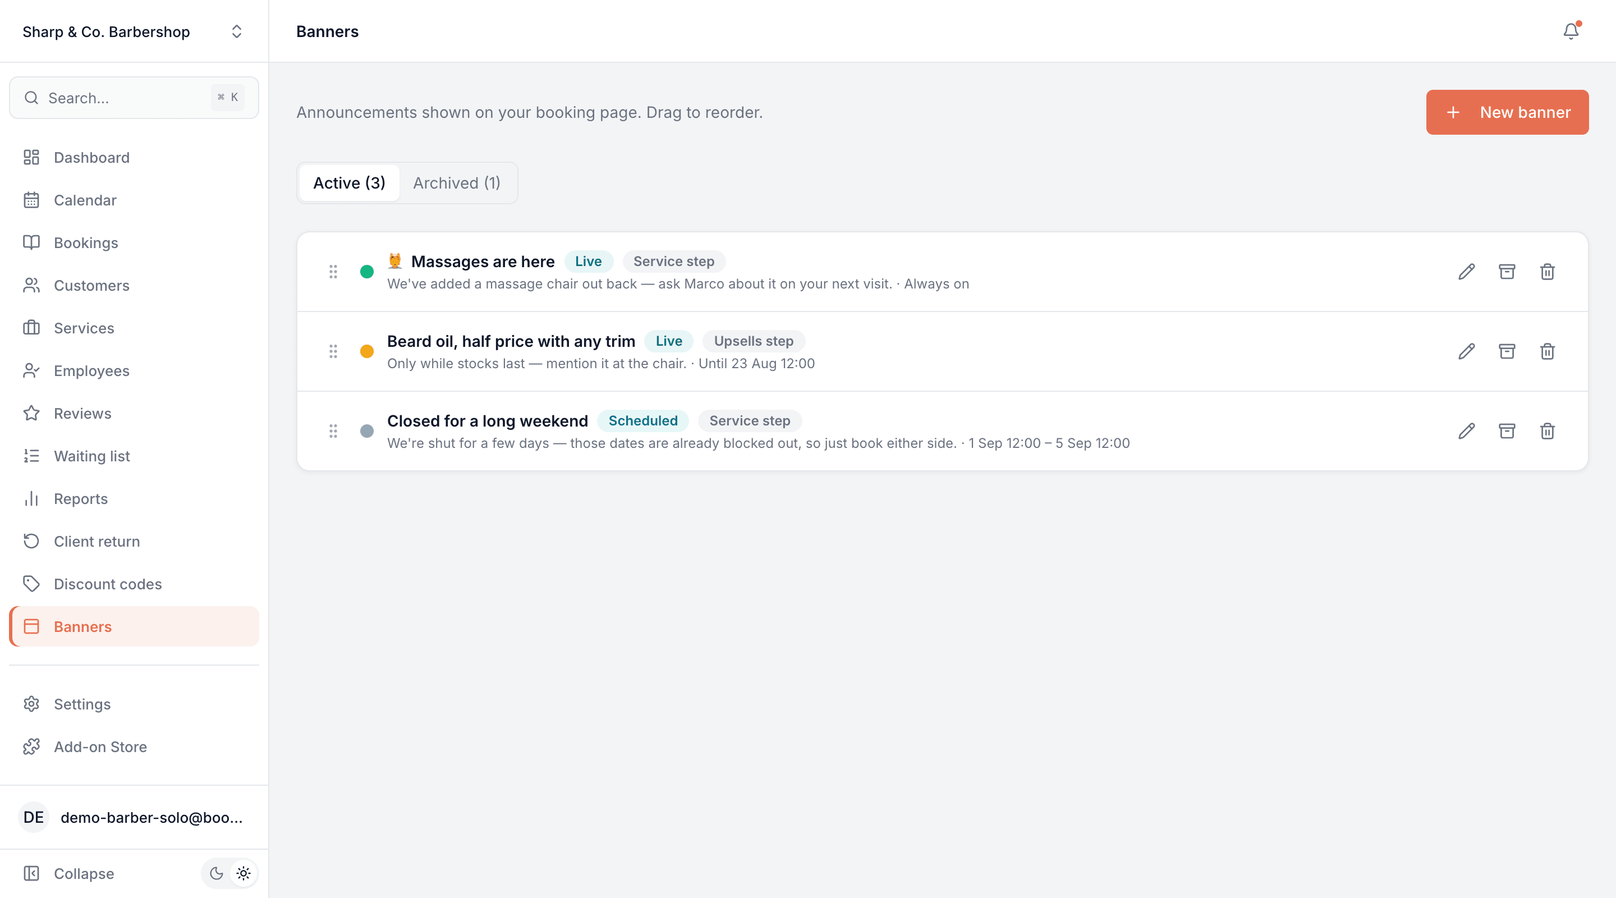Image resolution: width=1616 pixels, height=898 pixels.
Task: Switch to dark mode moon icon
Action: coord(217,873)
